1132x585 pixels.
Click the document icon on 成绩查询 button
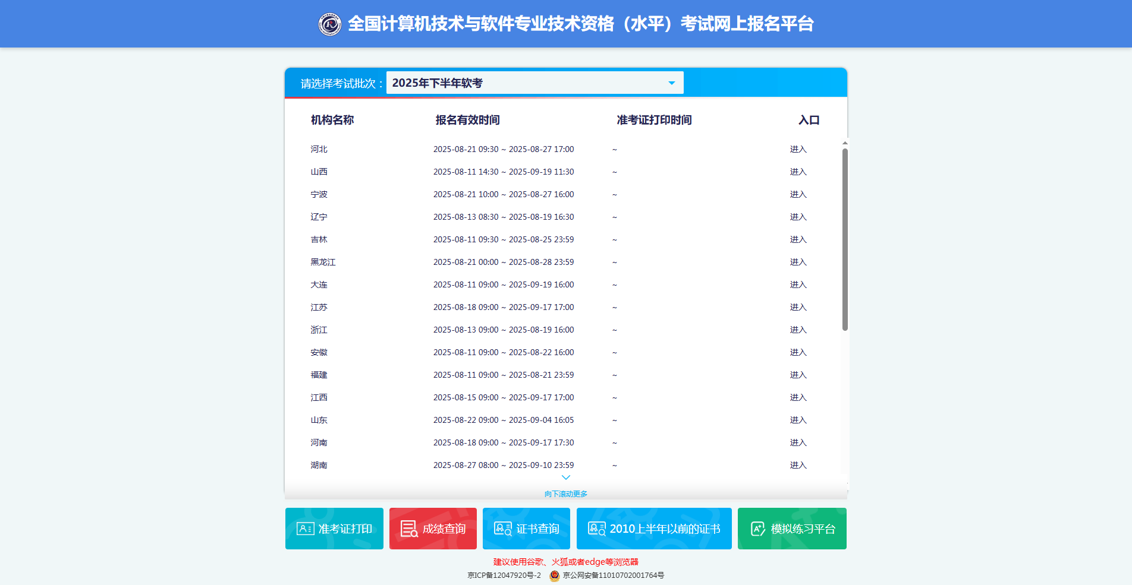(407, 528)
